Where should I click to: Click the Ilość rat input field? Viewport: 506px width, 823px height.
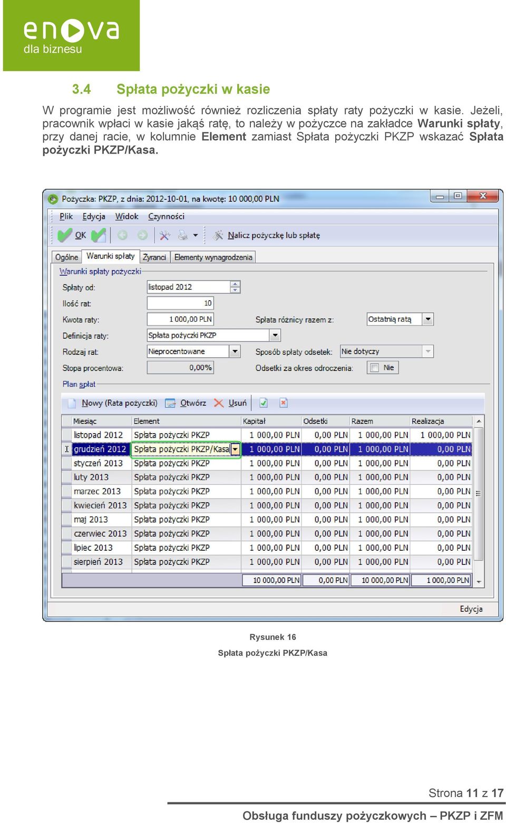coord(180,303)
